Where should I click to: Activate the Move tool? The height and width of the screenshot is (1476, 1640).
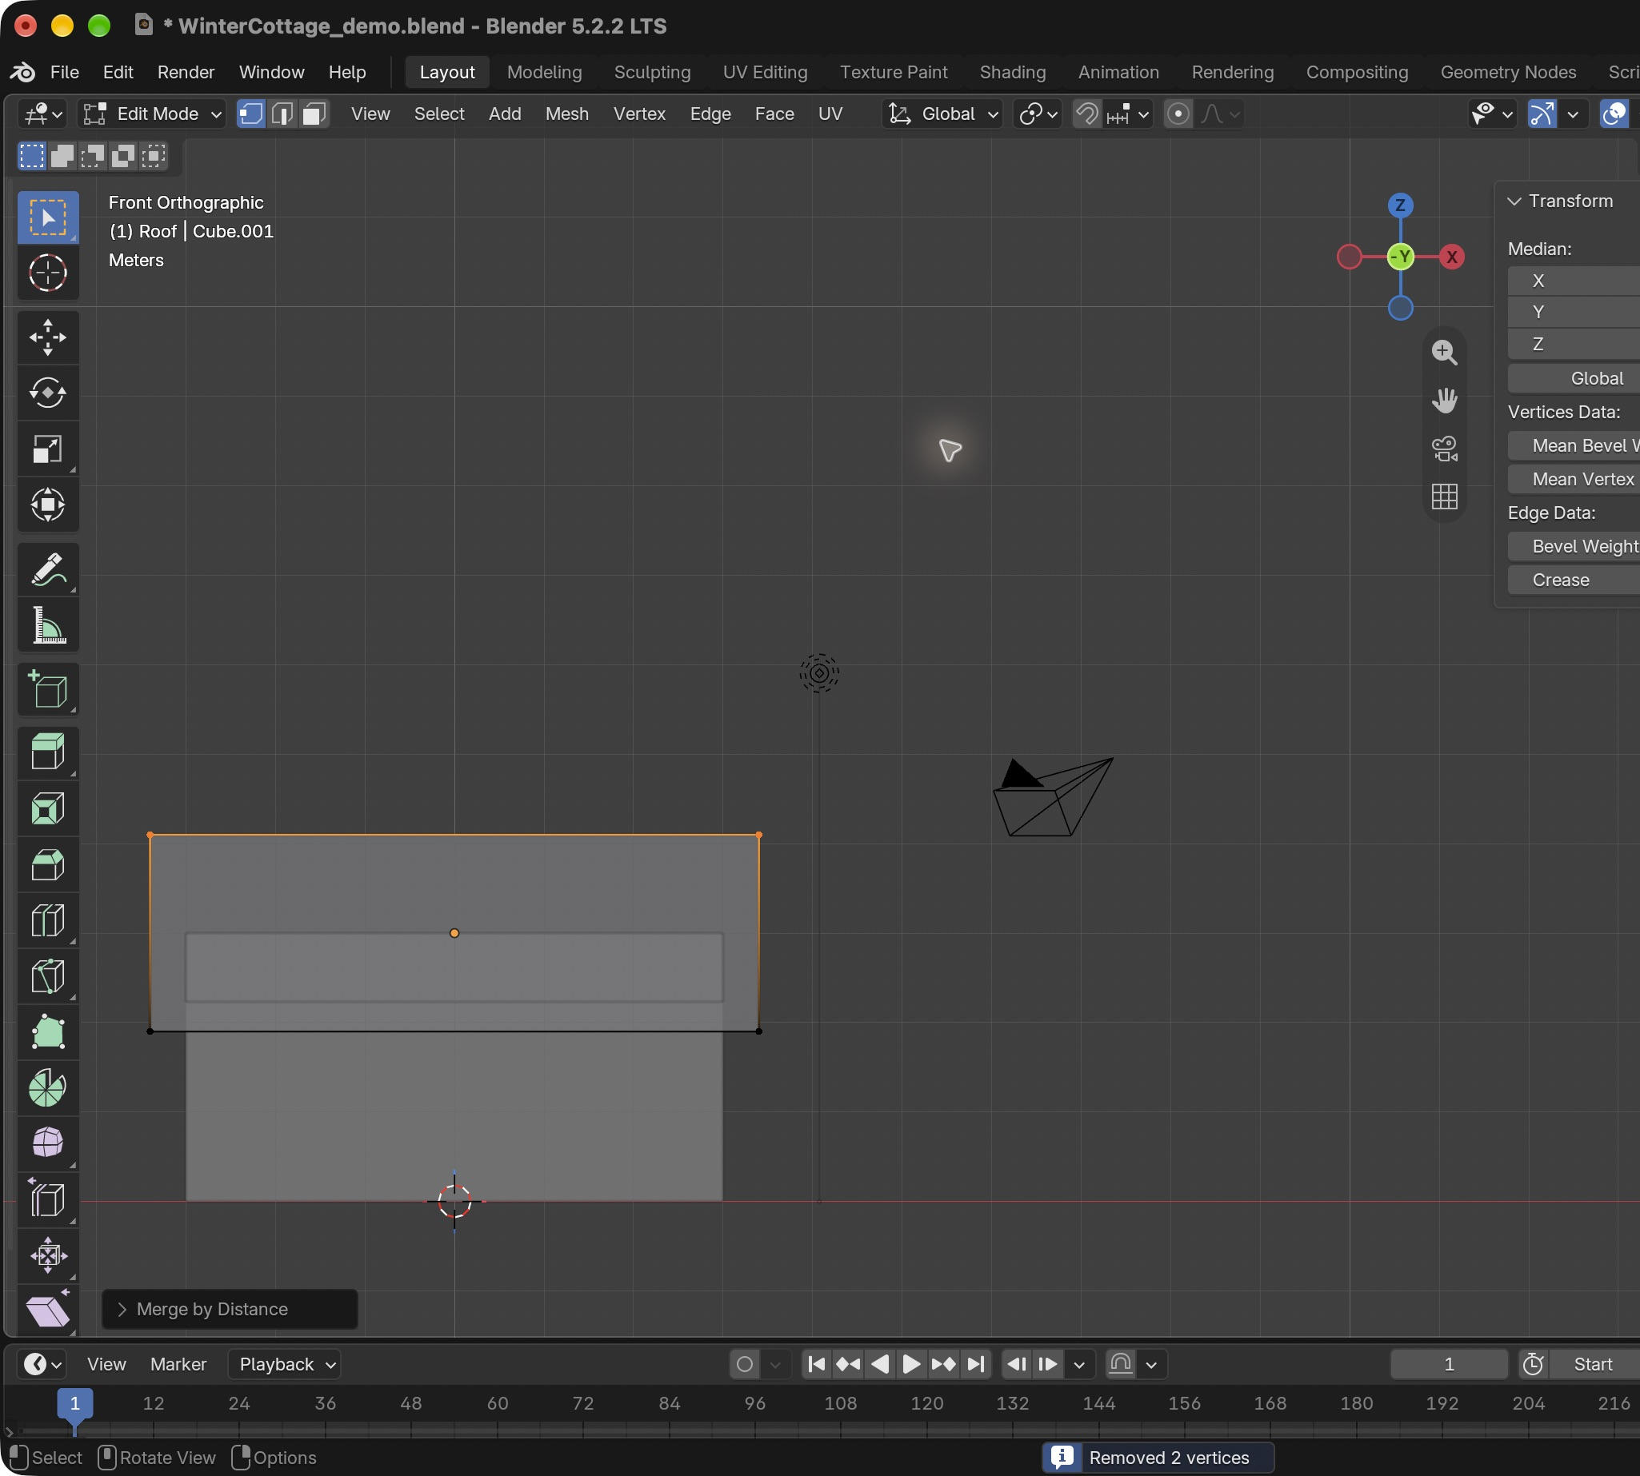coord(48,337)
